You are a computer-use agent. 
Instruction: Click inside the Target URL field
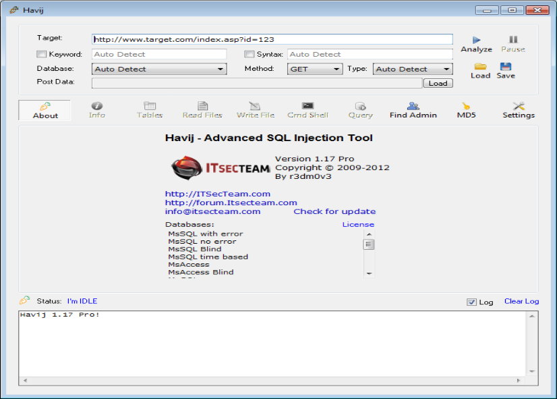270,38
